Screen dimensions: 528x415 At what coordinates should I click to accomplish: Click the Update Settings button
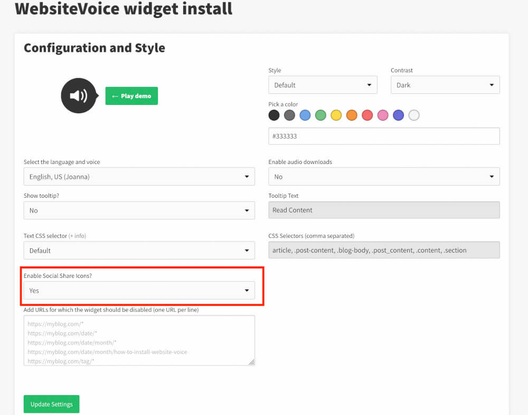tap(52, 404)
